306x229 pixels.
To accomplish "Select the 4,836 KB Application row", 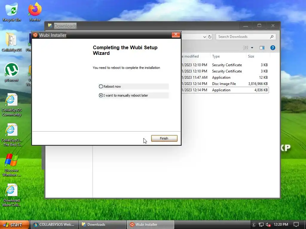I will pyautogui.click(x=225, y=90).
